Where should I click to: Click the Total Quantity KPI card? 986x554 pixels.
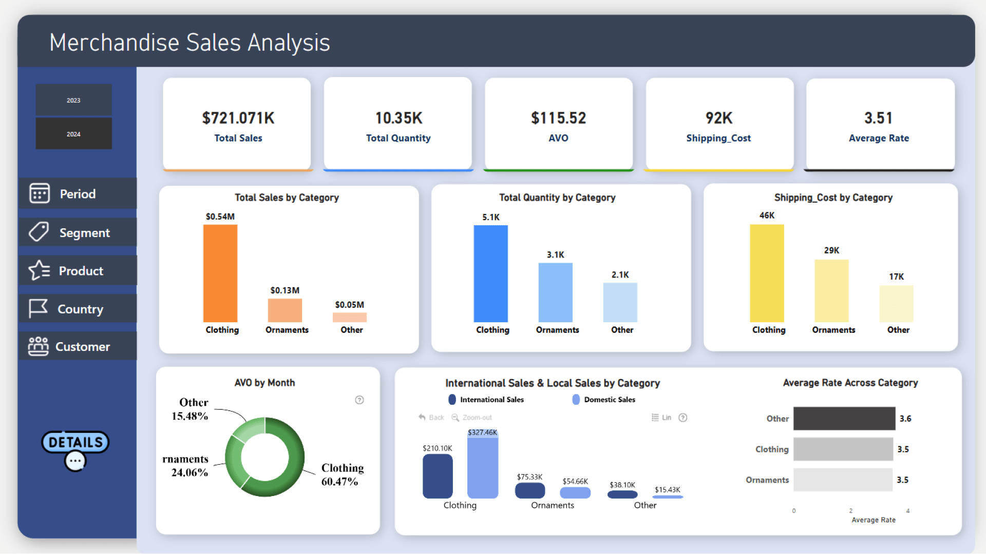[398, 124]
